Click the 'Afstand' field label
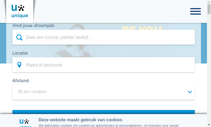The width and height of the screenshot is (211, 127). pos(21,81)
